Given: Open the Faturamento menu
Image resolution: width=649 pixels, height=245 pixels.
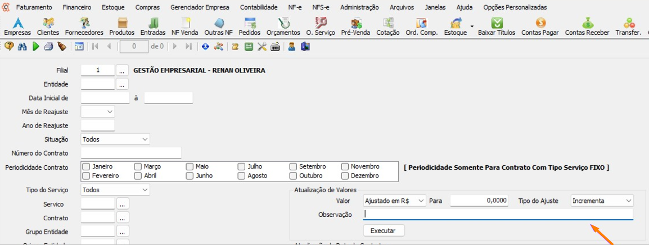Looking at the screenshot, I should (34, 7).
